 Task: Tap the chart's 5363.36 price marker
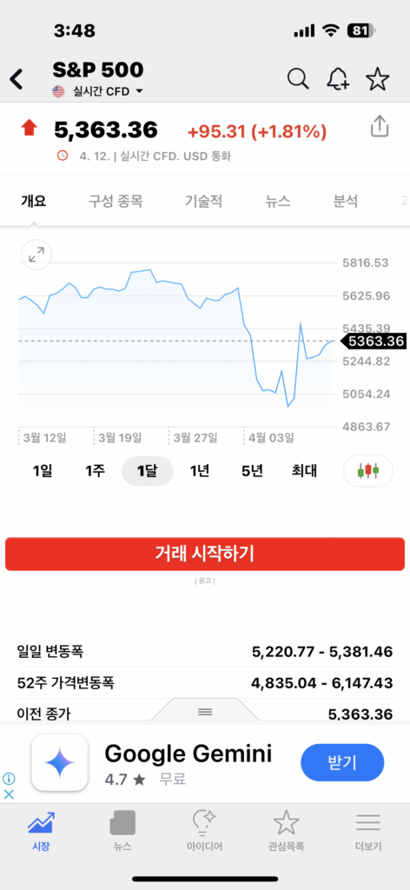click(x=373, y=341)
